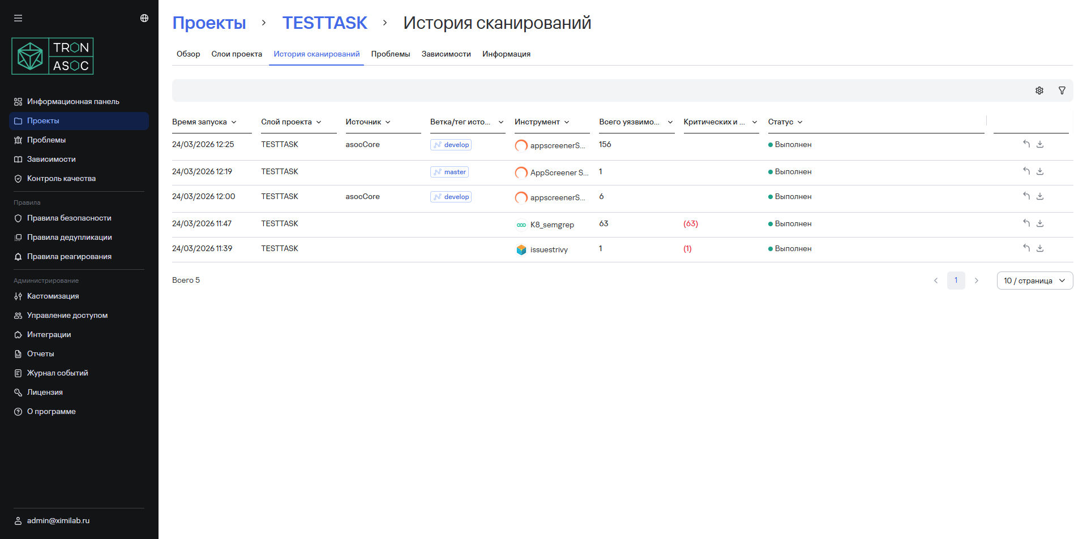Open the 'Статус' column sort dropdown

coord(801,122)
